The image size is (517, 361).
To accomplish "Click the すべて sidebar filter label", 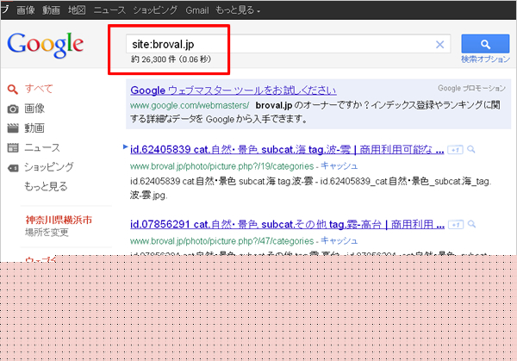I will click(x=39, y=89).
